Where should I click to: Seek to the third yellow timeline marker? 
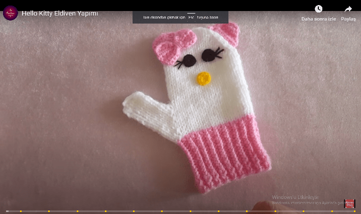coord(77,211)
